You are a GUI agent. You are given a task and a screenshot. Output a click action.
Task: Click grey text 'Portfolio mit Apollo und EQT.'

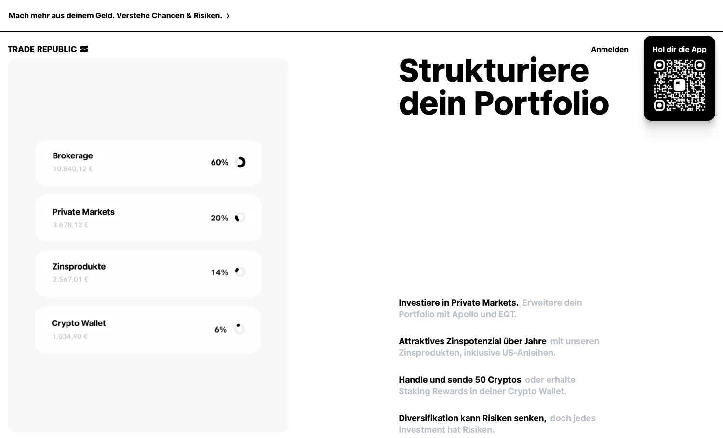pos(457,314)
